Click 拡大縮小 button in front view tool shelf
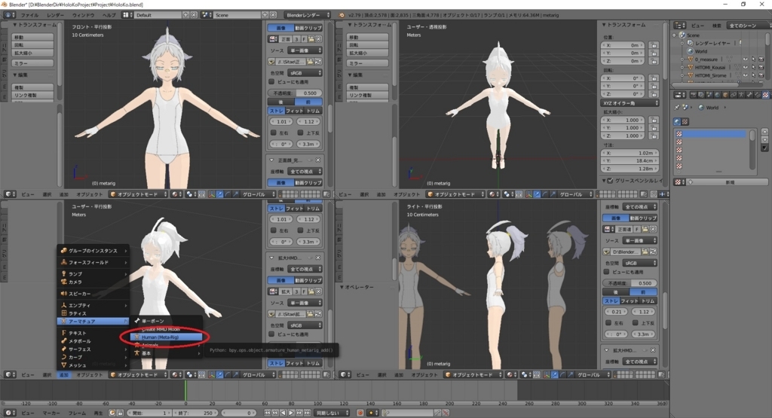 (32, 53)
